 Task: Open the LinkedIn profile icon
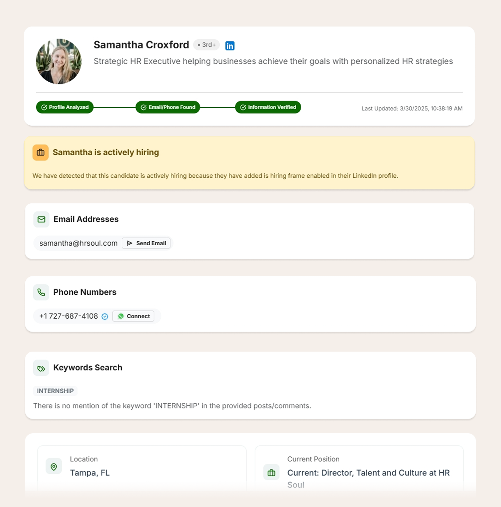tap(230, 45)
